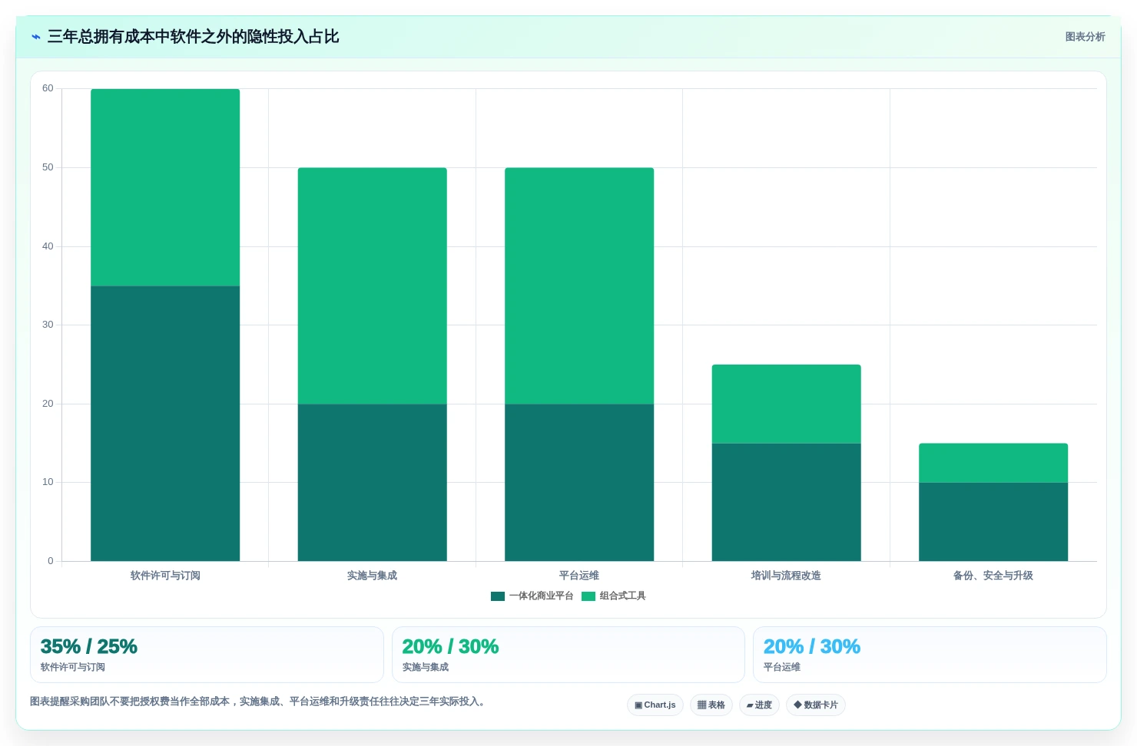Screen dimensions: 1137x746
Task: Toggle the 一体化商业平台 legend item
Action: pos(532,596)
